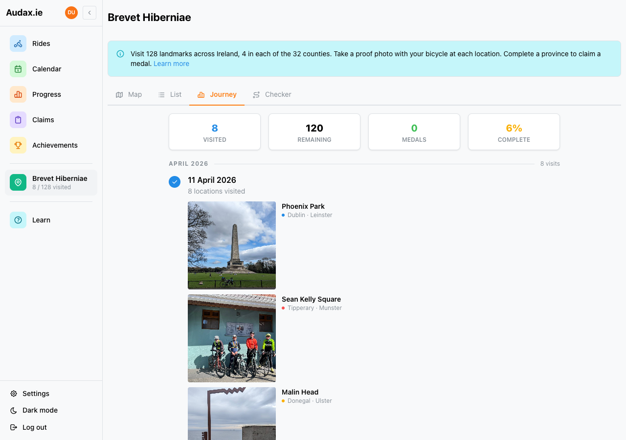Click the 11 April 2026 date heading
This screenshot has height=440, width=626.
(x=212, y=180)
